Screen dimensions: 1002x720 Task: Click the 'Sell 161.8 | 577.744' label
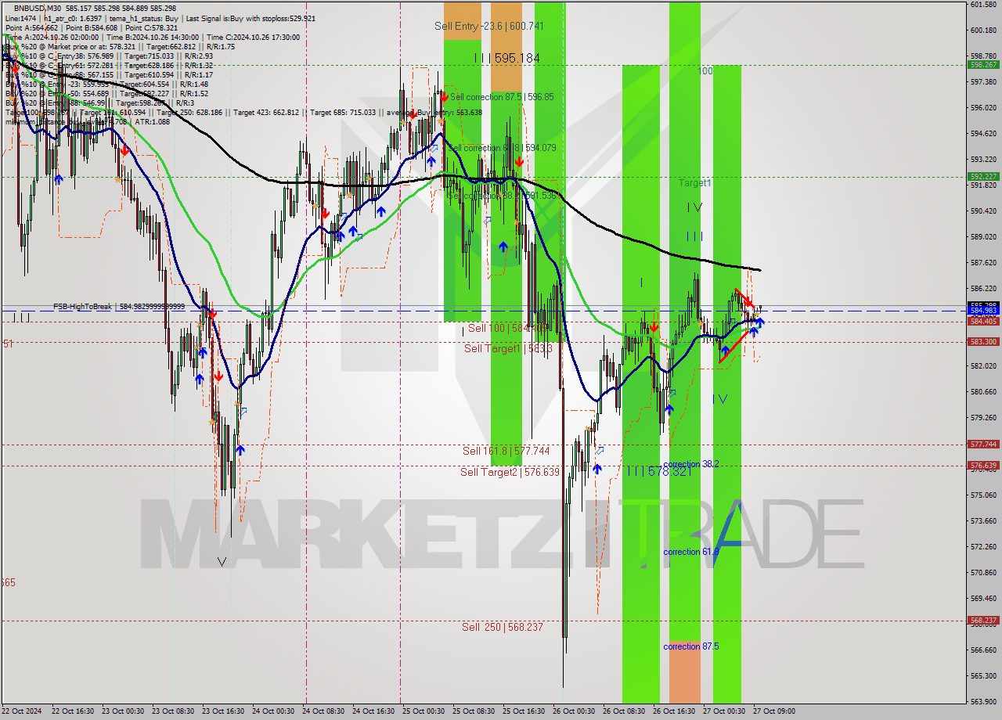point(506,451)
